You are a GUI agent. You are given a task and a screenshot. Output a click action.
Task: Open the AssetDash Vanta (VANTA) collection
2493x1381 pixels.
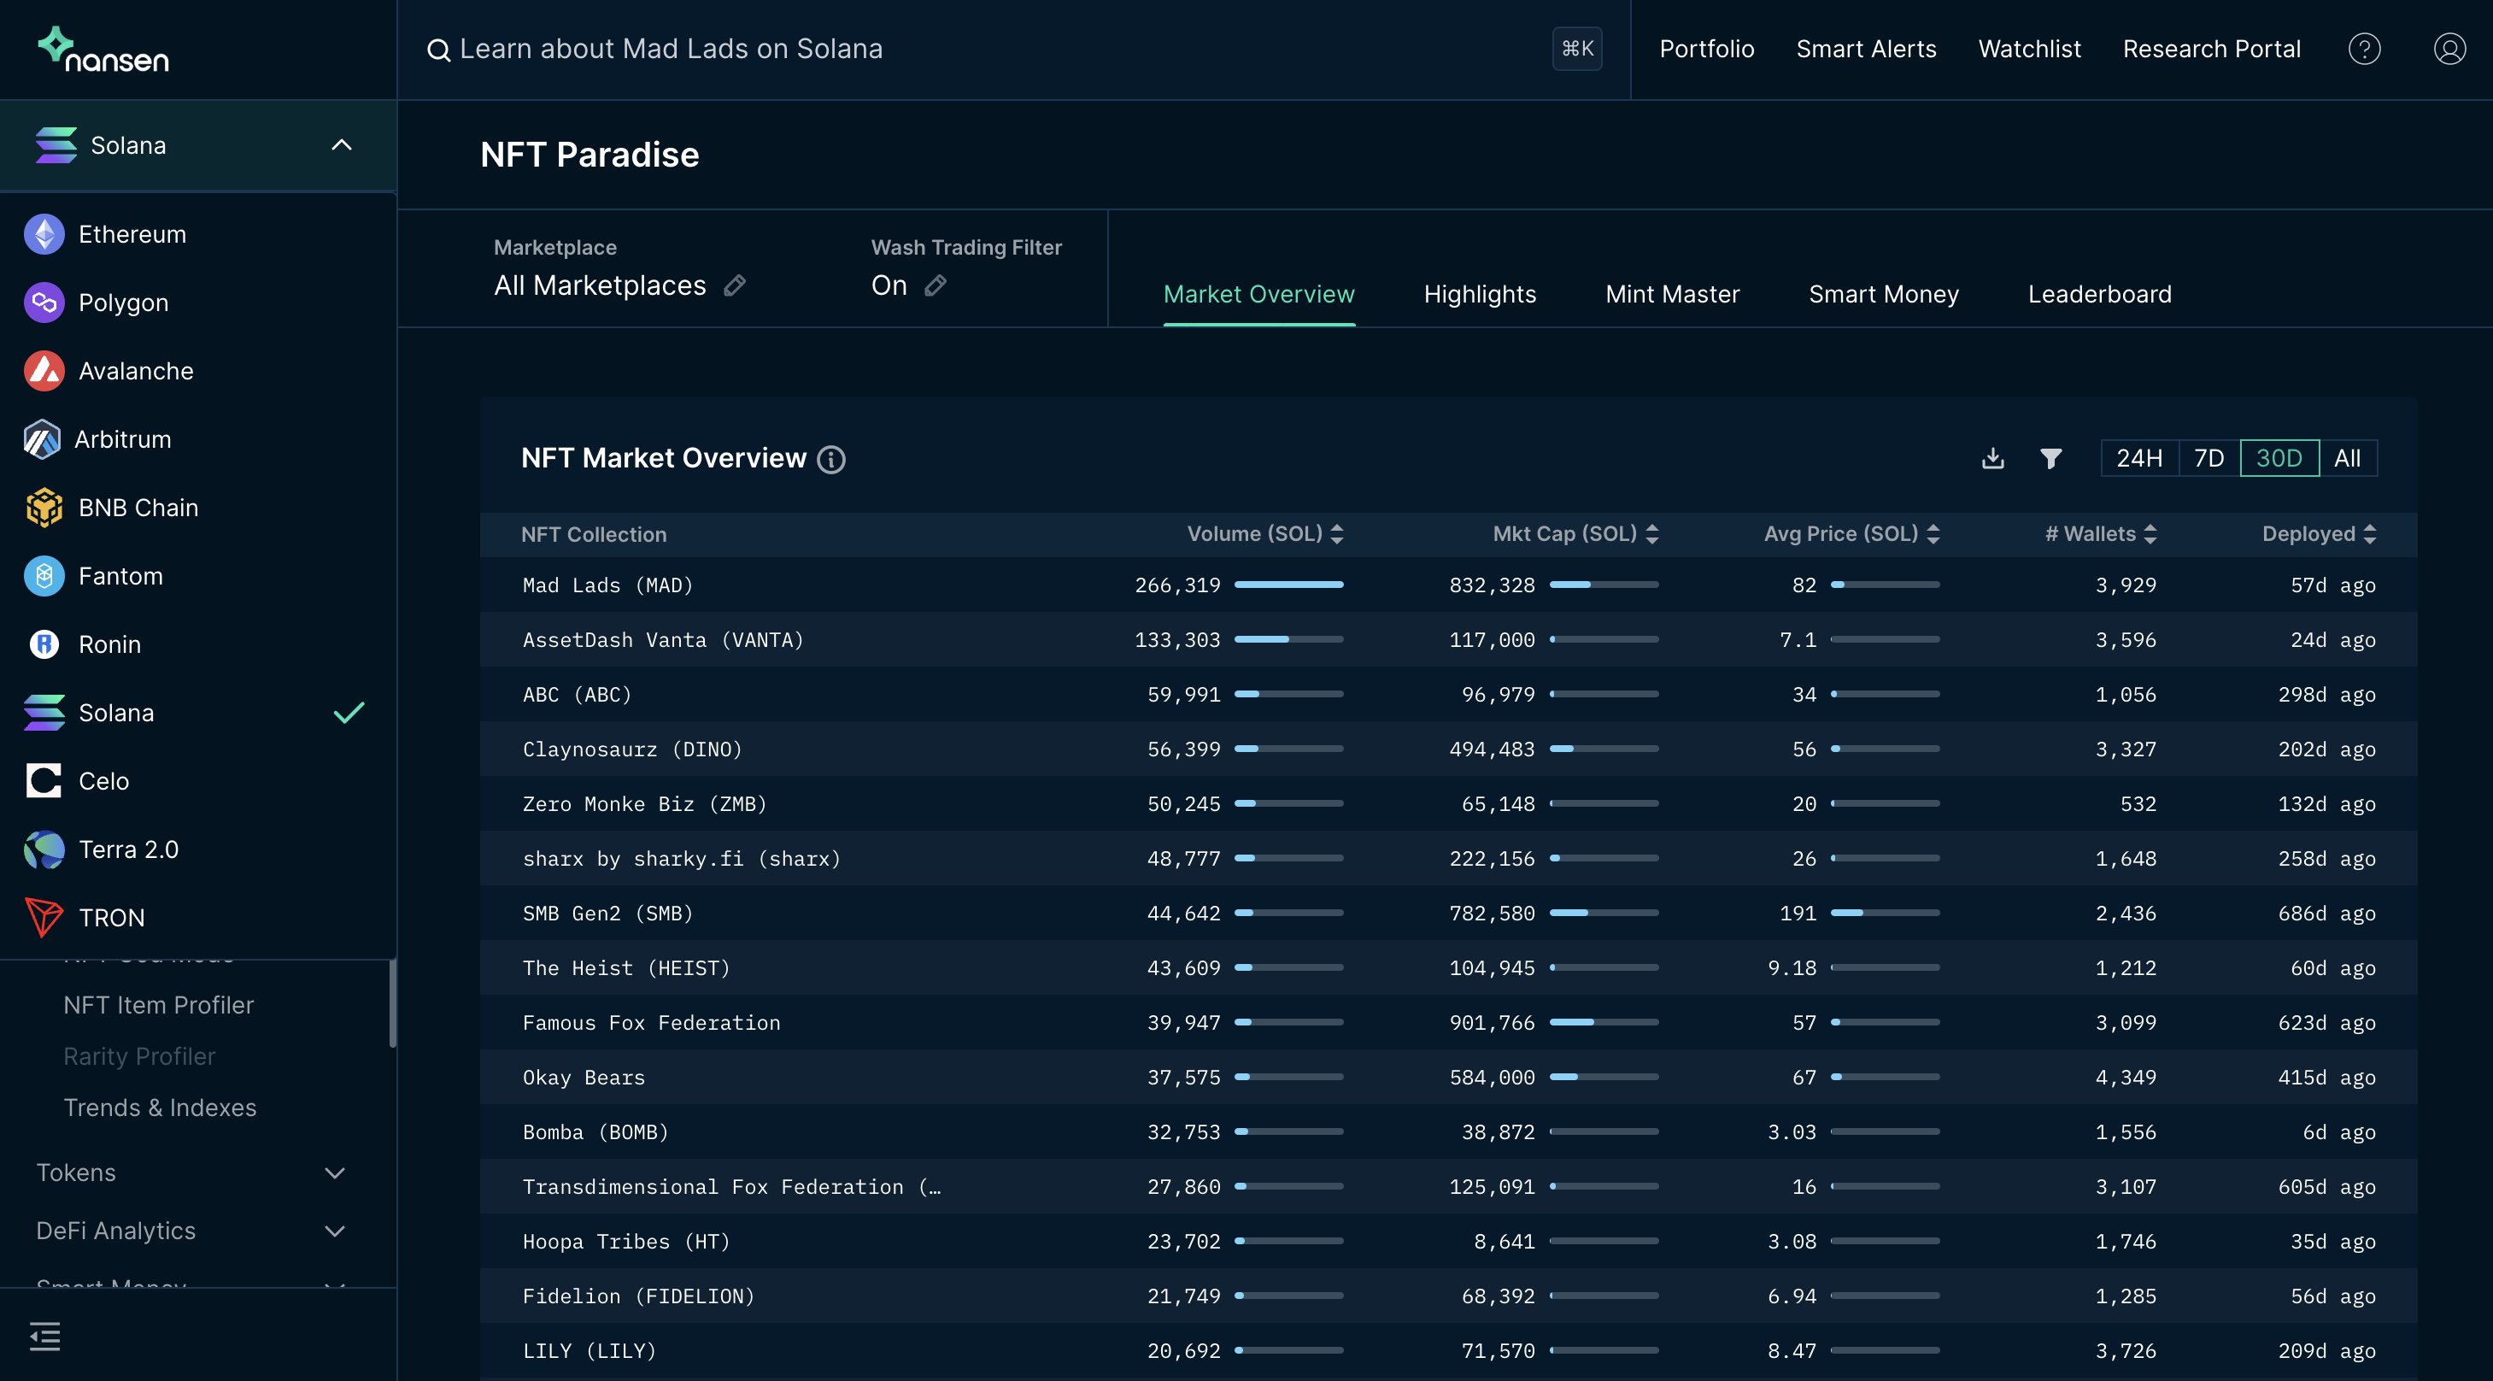click(663, 640)
